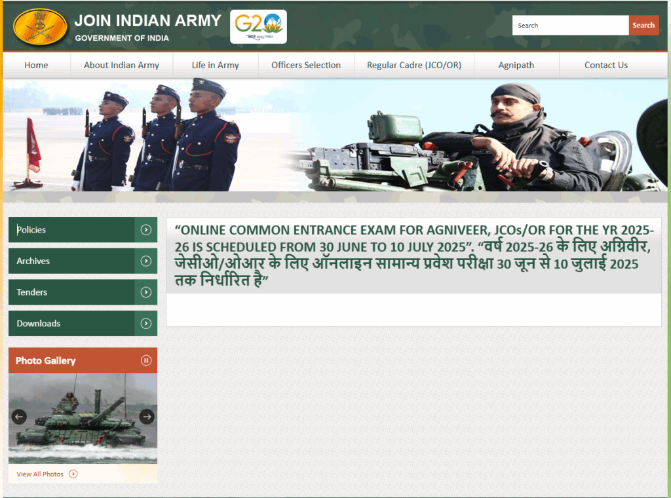This screenshot has height=498, width=671.
Task: Go to the Home tab
Action: click(36, 66)
